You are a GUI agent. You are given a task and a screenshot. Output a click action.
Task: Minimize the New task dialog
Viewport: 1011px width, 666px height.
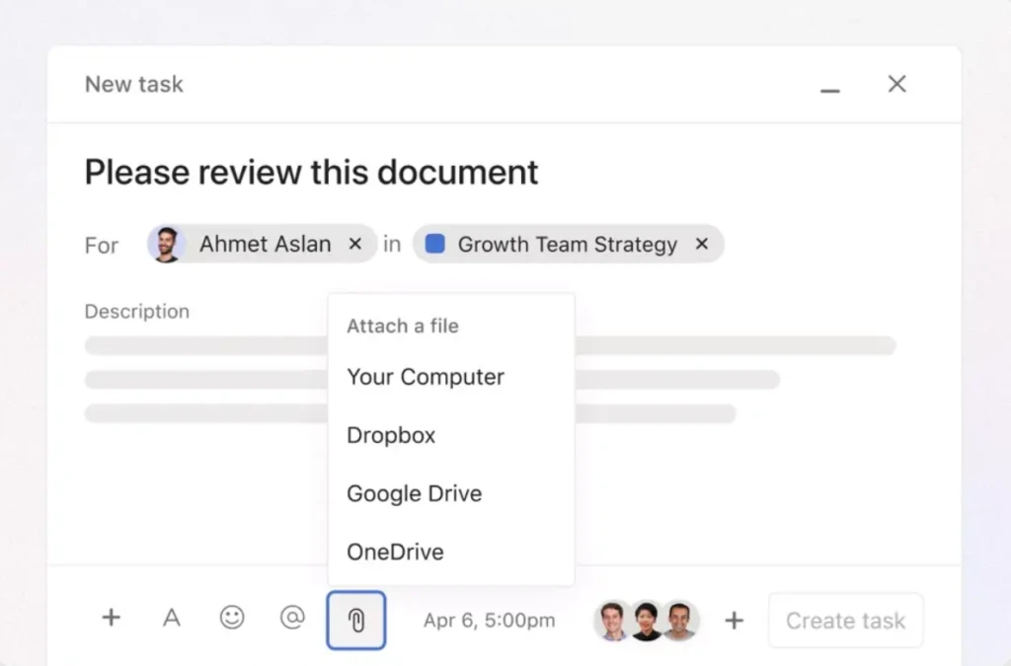pyautogui.click(x=829, y=91)
